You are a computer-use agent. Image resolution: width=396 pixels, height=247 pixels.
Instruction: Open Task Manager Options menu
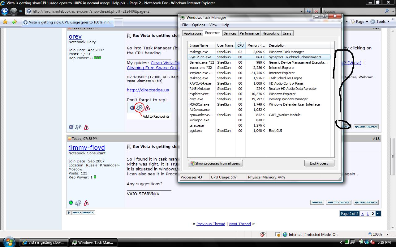(x=199, y=25)
